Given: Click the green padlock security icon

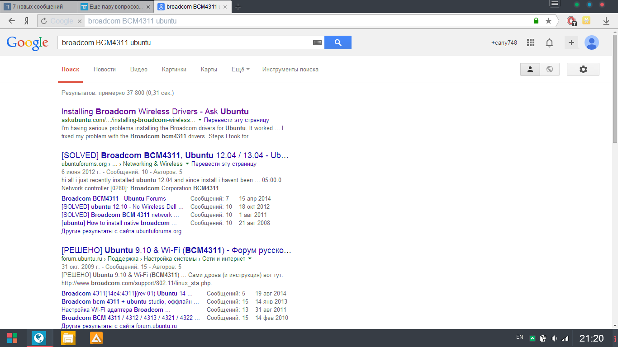Looking at the screenshot, I should pyautogui.click(x=536, y=21).
